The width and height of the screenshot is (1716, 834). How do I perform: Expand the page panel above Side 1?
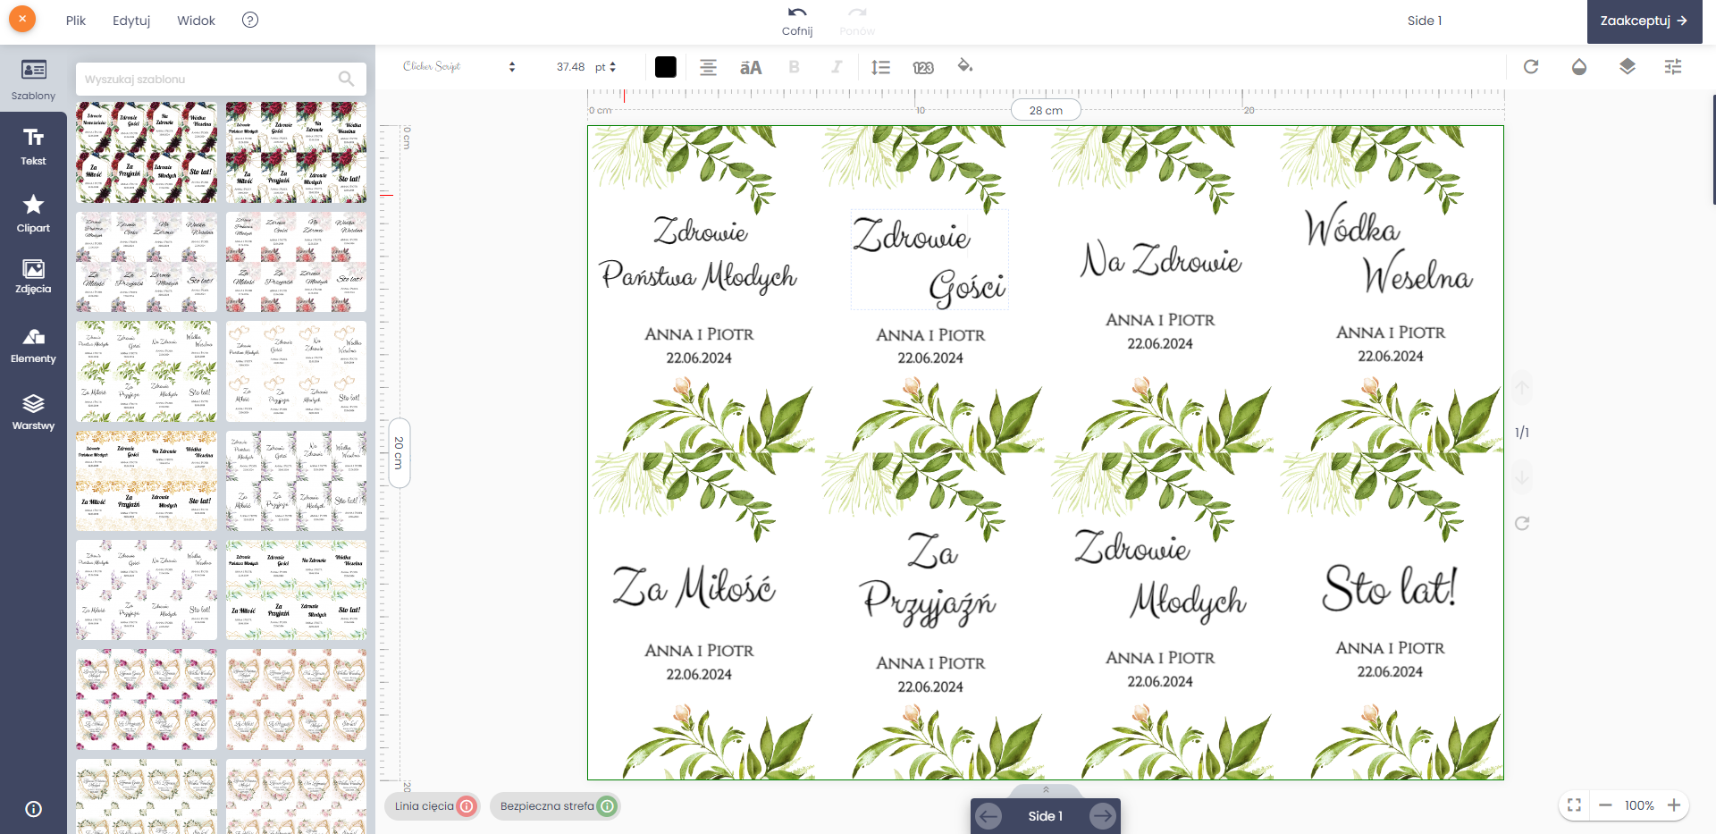click(x=1046, y=790)
